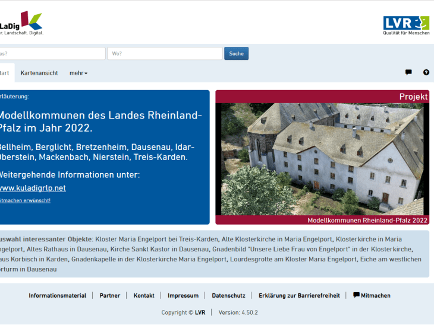The image size is (434, 326).
Task: Open the www.kuladigrlp.net link
Action: coord(32,188)
